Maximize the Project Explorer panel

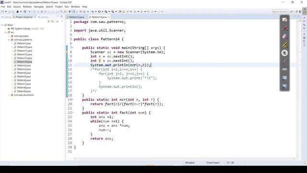[62, 17]
